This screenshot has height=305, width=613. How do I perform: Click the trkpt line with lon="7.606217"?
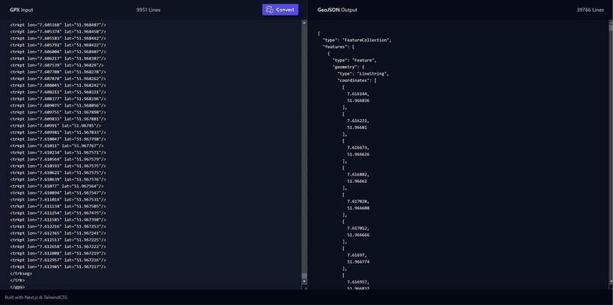click(x=58, y=58)
